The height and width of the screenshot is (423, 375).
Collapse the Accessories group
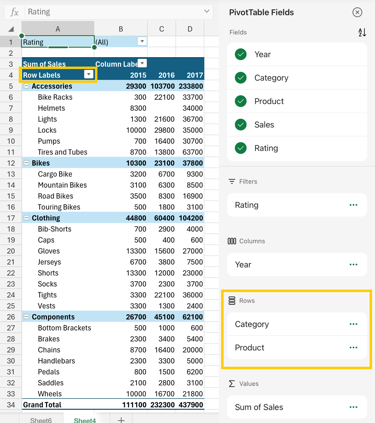coord(26,86)
